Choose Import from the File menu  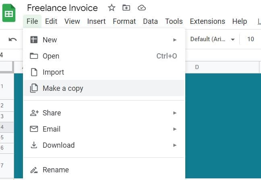(53, 72)
